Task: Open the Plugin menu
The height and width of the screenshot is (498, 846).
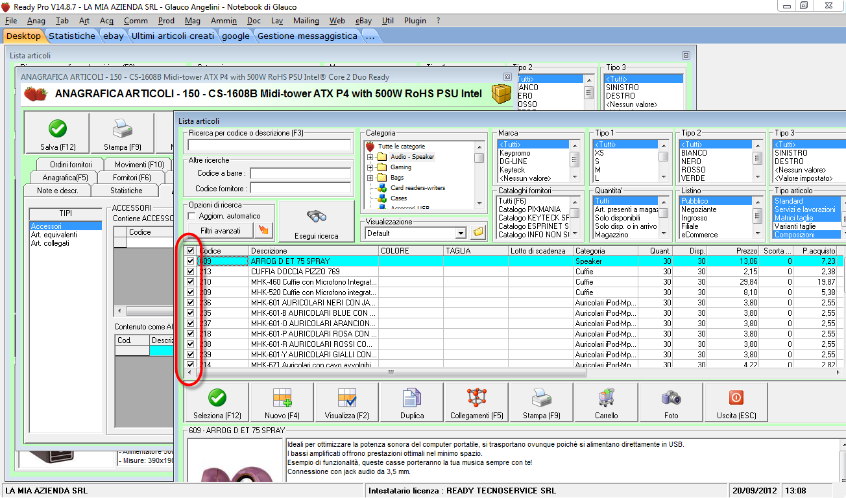Action: click(x=415, y=21)
